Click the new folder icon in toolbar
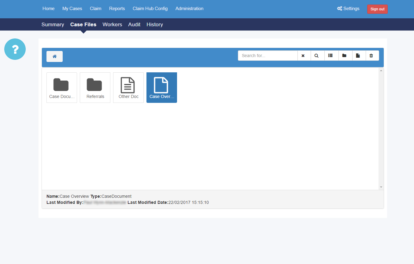This screenshot has width=414, height=264. (x=344, y=56)
